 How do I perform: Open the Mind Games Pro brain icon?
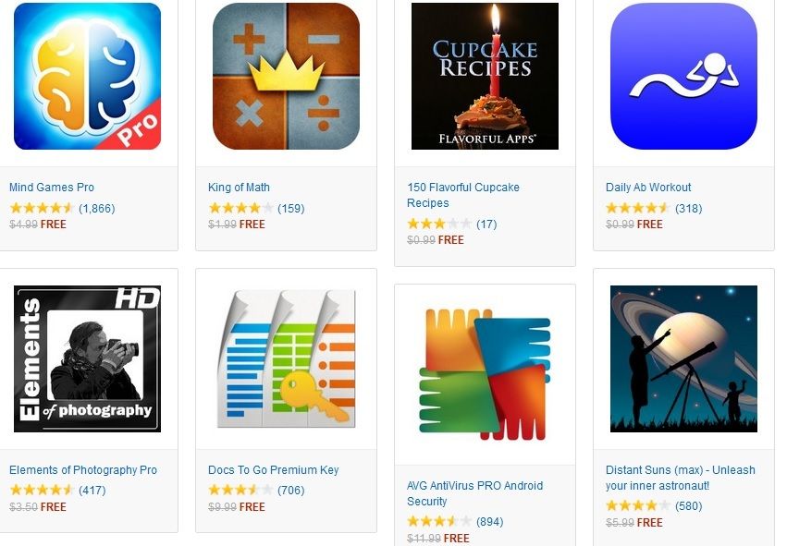pos(87,76)
